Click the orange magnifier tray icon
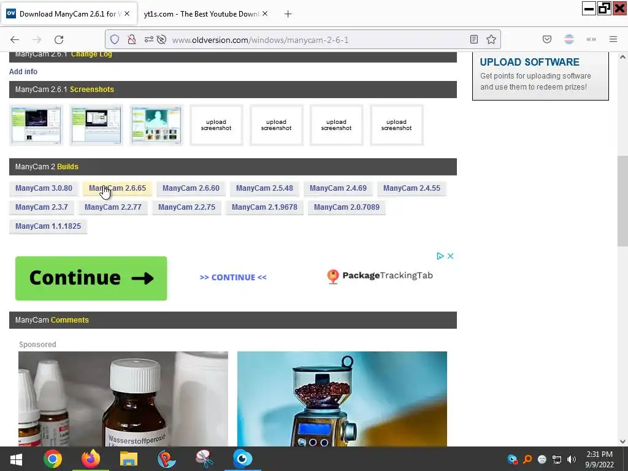 527,459
